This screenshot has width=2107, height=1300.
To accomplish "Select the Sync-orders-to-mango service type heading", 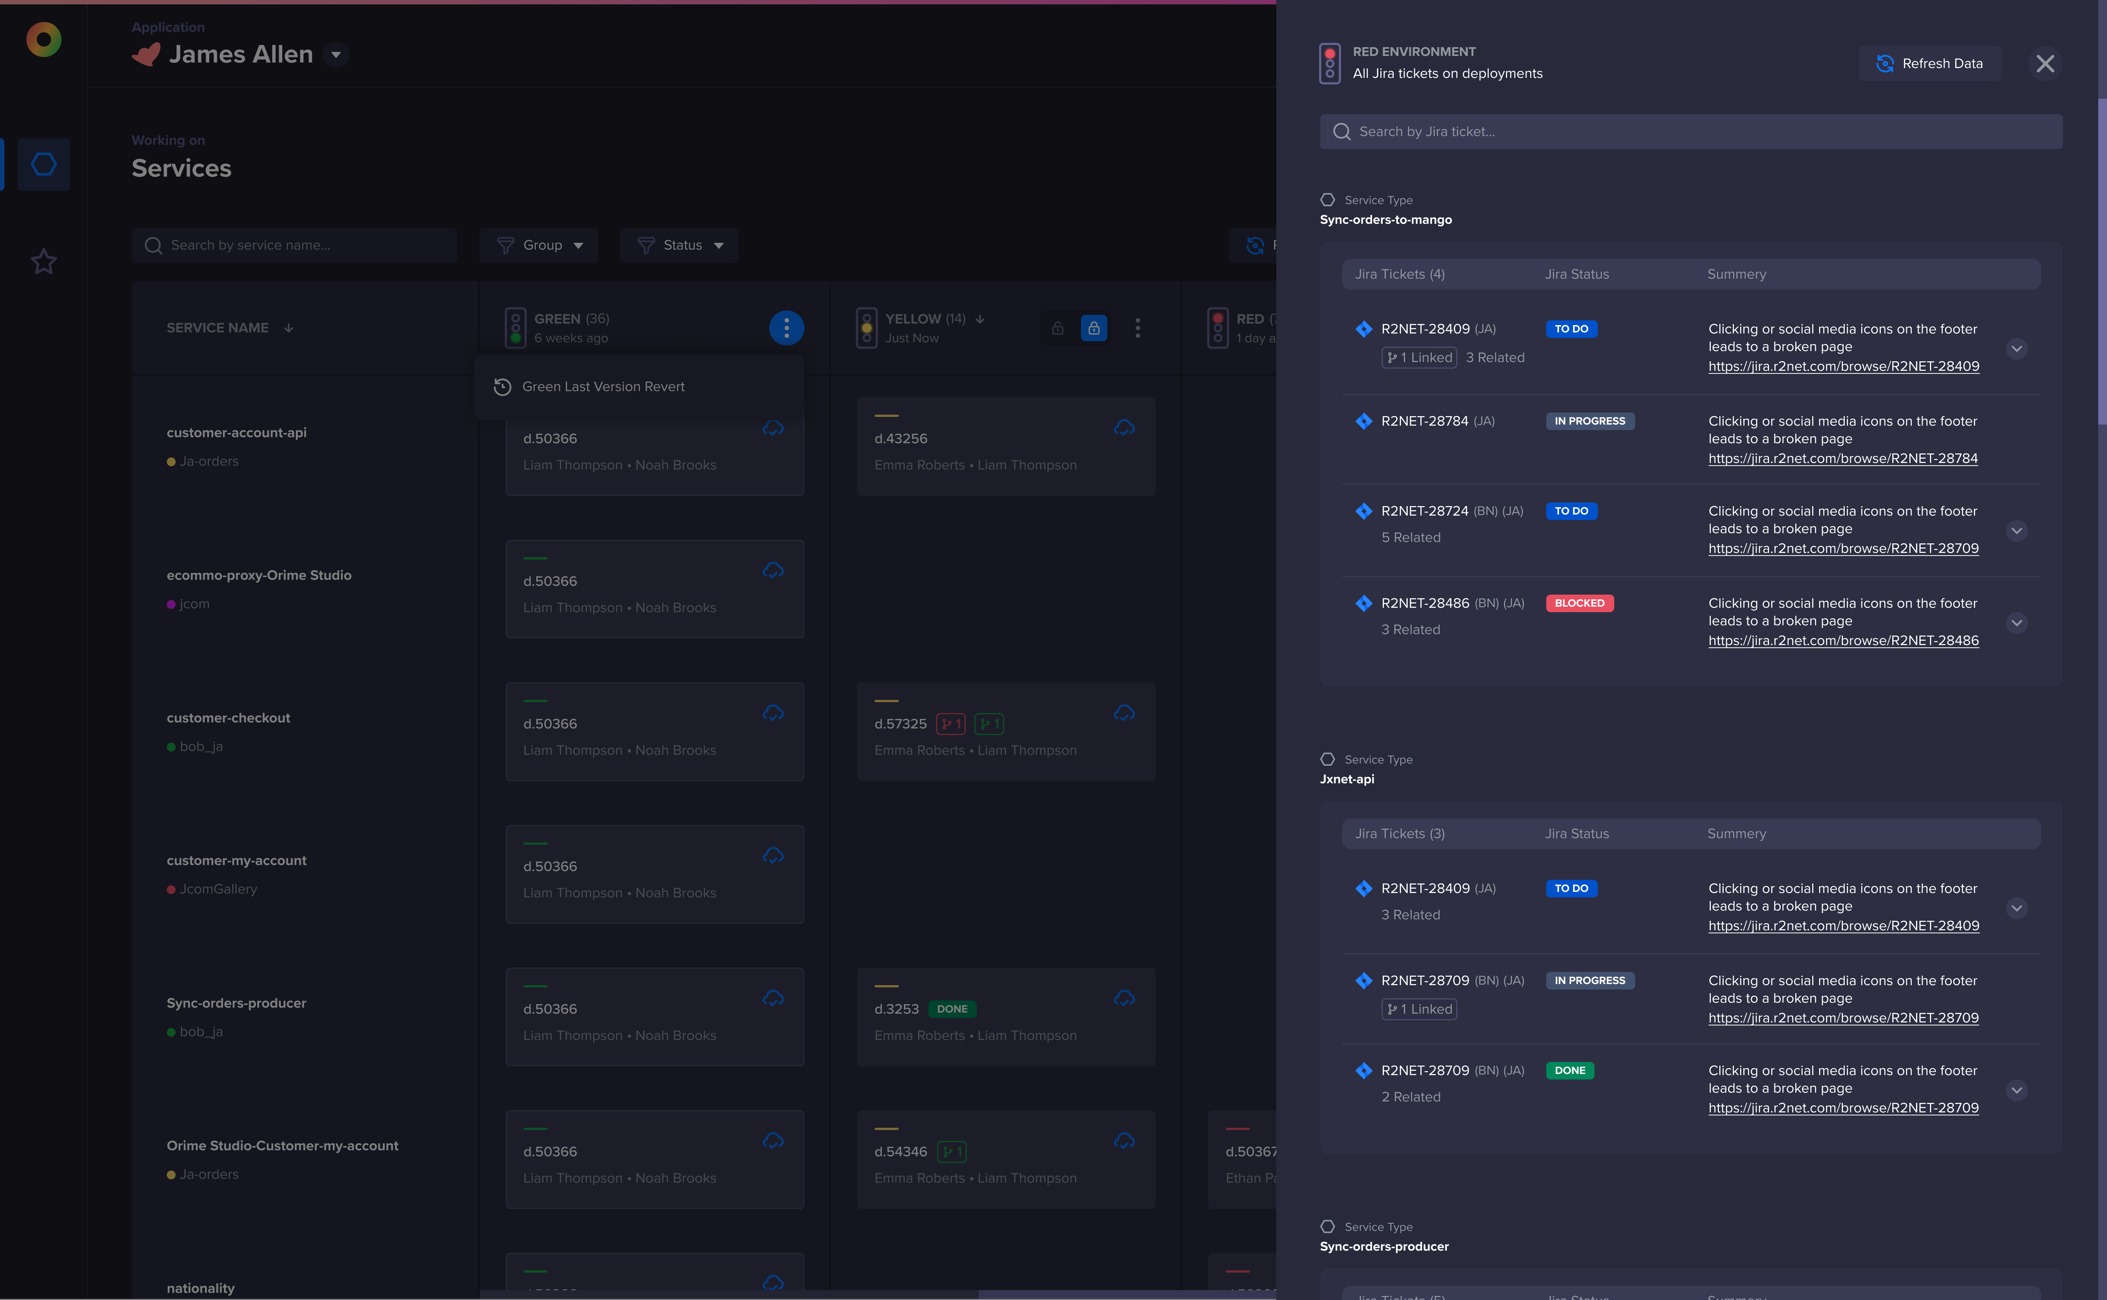I will (x=1385, y=220).
